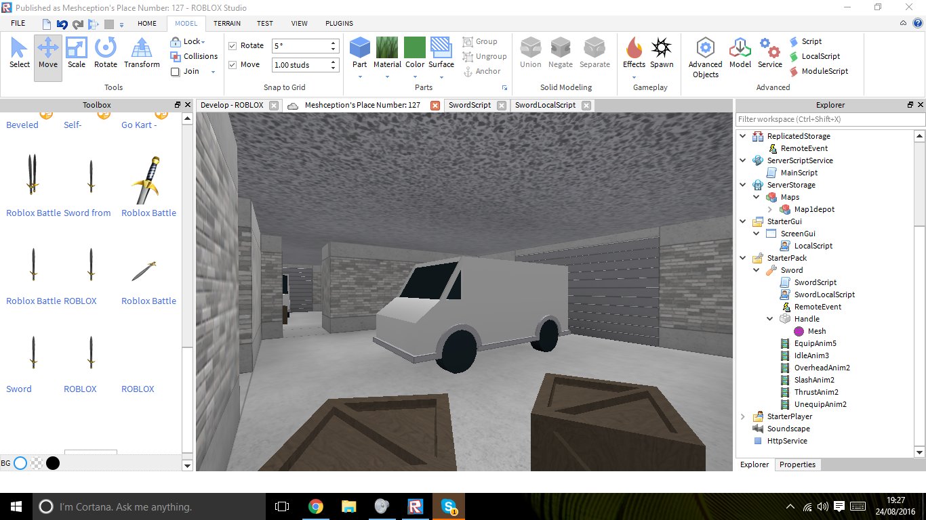The height and width of the screenshot is (520, 926).
Task: Select the black background swatch
Action: coord(53,463)
